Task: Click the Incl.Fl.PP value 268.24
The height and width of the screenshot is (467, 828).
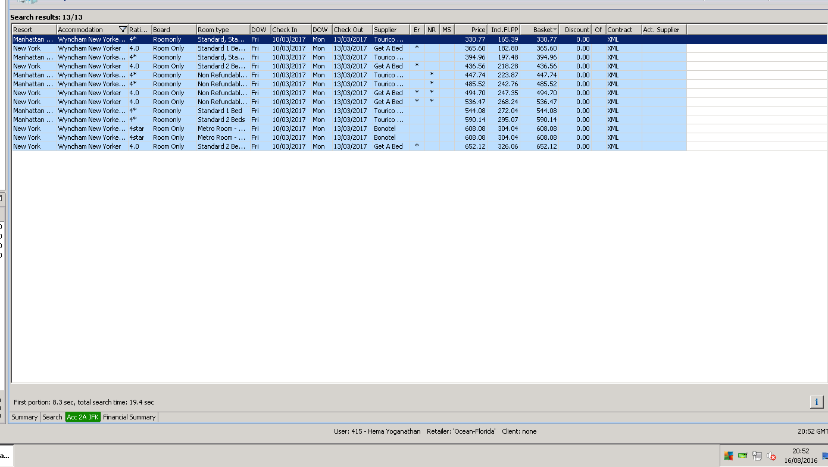Action: (508, 102)
